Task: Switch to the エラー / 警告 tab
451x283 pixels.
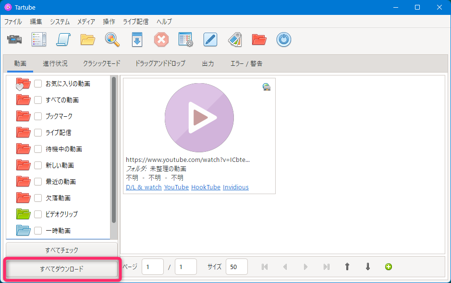Action: click(x=246, y=63)
